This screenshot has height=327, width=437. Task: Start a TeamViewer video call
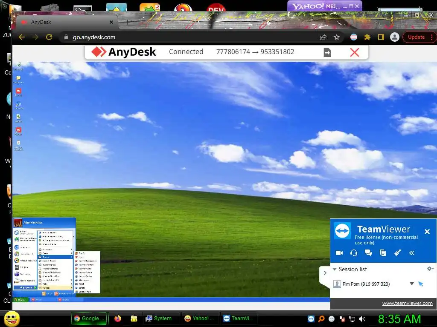(x=339, y=253)
